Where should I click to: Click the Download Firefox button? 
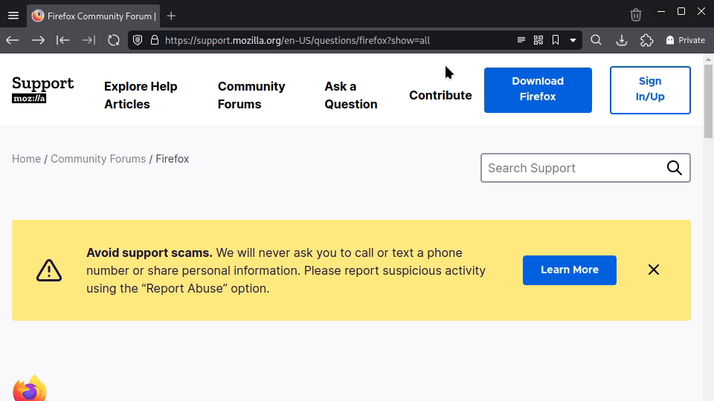click(538, 90)
